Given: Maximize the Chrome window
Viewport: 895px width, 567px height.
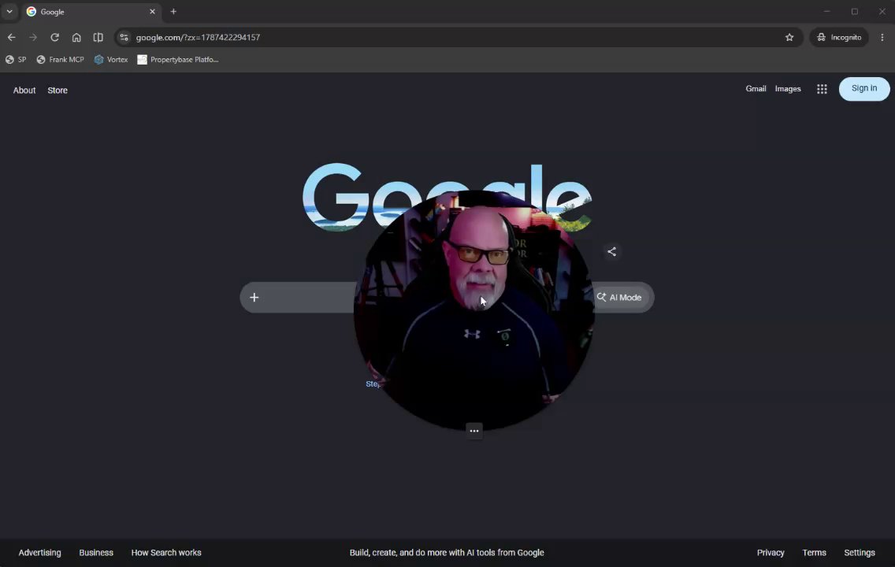Looking at the screenshot, I should (855, 11).
